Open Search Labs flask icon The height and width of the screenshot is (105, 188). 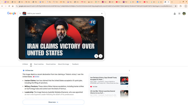tap(175, 14)
